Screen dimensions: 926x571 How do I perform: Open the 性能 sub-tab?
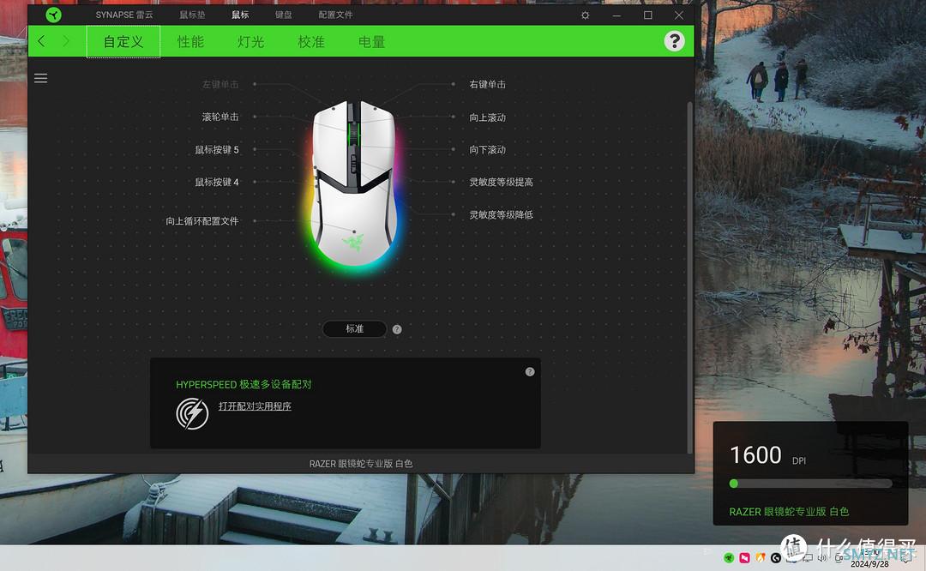pyautogui.click(x=190, y=42)
